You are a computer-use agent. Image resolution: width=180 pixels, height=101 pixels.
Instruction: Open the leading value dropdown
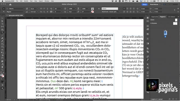click(x=37, y=12)
